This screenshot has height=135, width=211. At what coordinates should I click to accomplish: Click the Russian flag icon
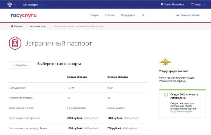click(x=192, y=5)
